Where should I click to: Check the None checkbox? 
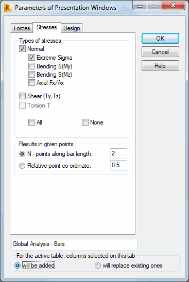pyautogui.click(x=85, y=122)
